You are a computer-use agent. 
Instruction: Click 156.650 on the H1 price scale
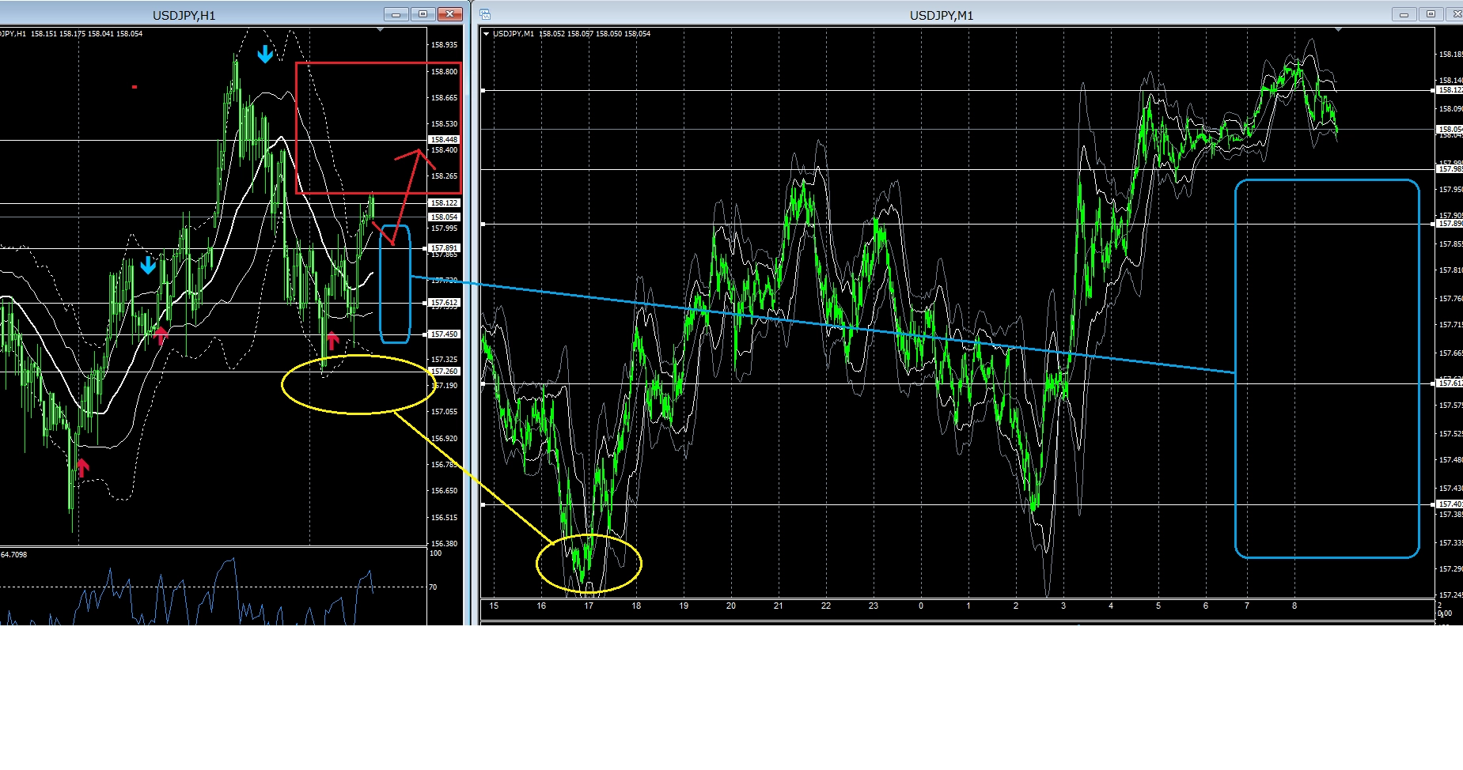click(x=444, y=491)
